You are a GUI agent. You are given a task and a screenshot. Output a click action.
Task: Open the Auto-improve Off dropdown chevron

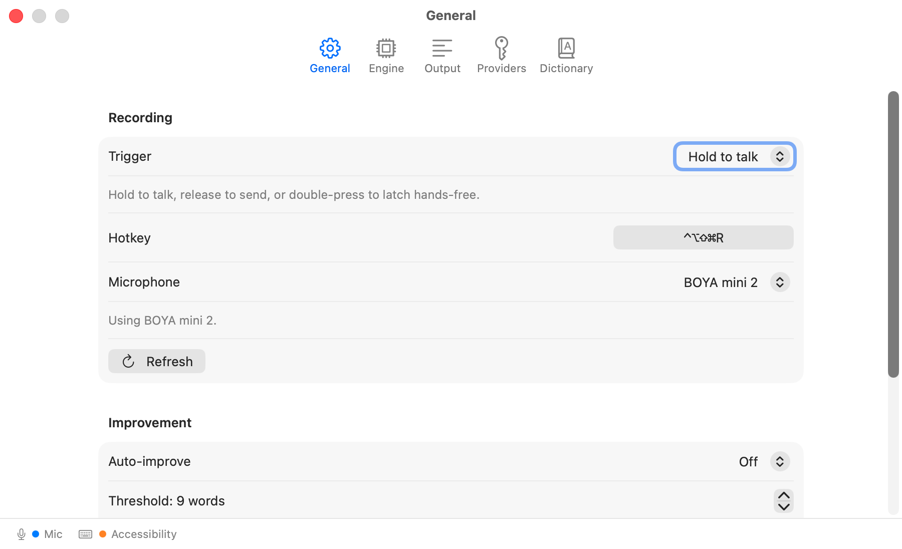[x=780, y=461]
